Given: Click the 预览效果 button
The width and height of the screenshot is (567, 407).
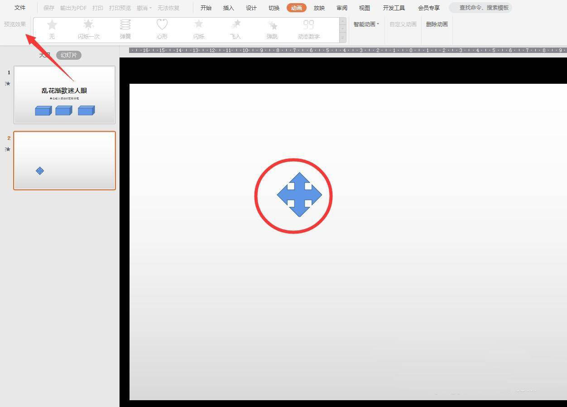Looking at the screenshot, I should pos(15,24).
